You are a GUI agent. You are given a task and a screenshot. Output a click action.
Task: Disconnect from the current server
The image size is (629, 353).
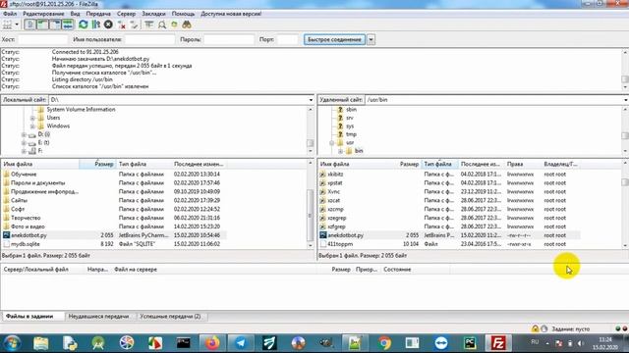[x=122, y=25]
